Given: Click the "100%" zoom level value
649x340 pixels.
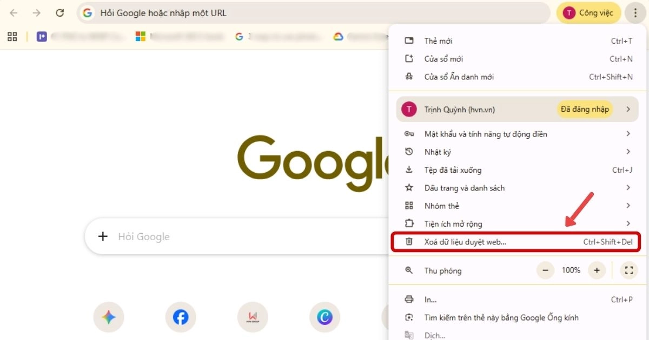Looking at the screenshot, I should 571,270.
